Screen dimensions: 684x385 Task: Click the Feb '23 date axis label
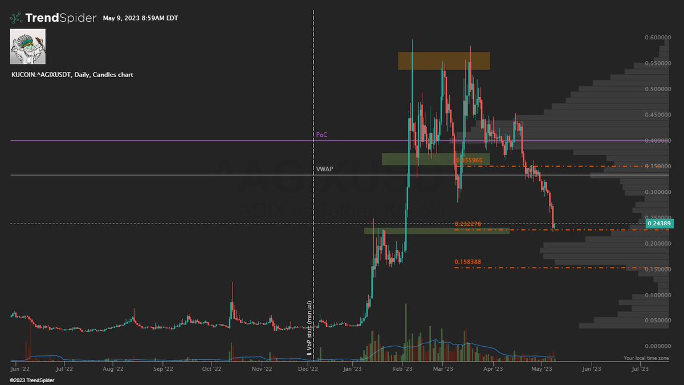[x=404, y=369]
